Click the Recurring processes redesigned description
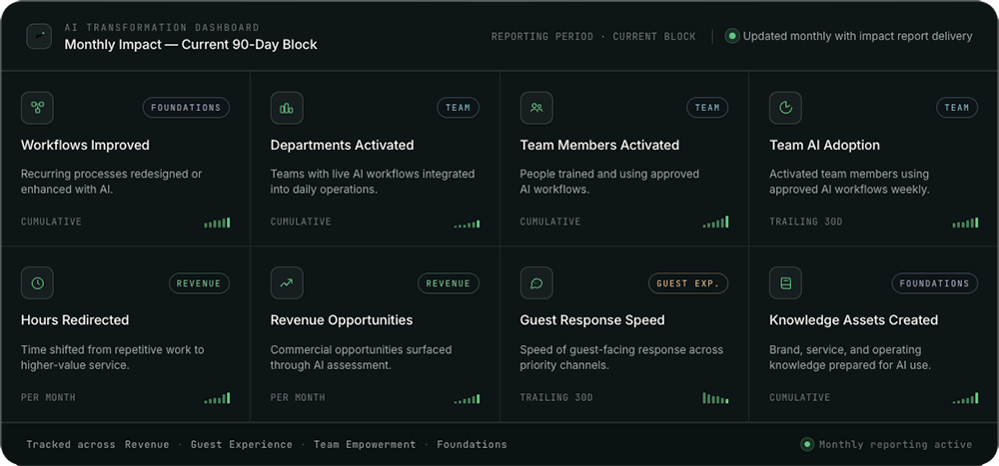Screen dimensions: 999x466 (x=112, y=182)
